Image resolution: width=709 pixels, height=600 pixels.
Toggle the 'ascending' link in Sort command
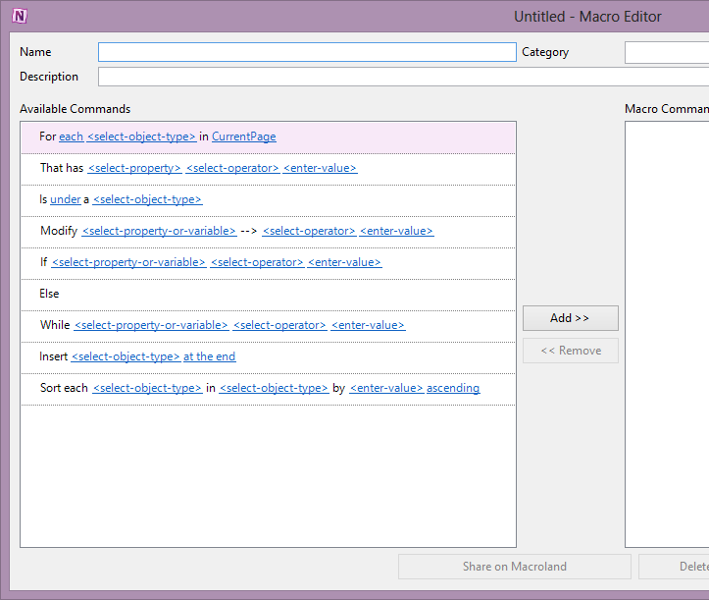[453, 388]
